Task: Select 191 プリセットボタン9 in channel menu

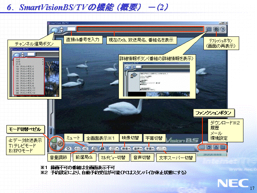Action: (x=29, y=86)
